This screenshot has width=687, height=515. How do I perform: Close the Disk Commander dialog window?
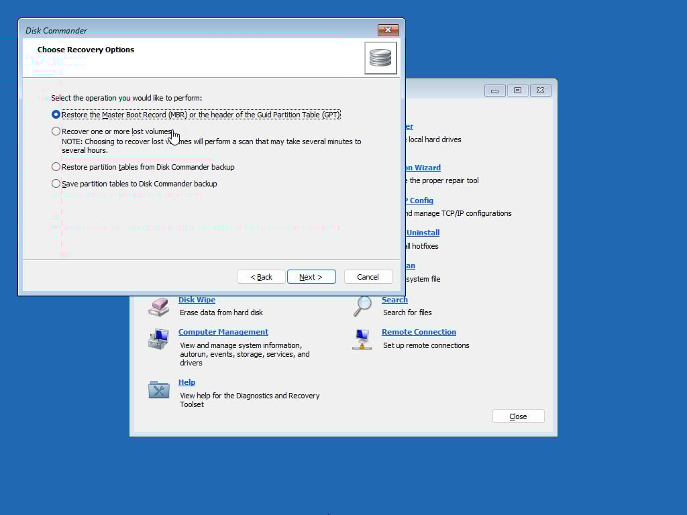[x=388, y=30]
